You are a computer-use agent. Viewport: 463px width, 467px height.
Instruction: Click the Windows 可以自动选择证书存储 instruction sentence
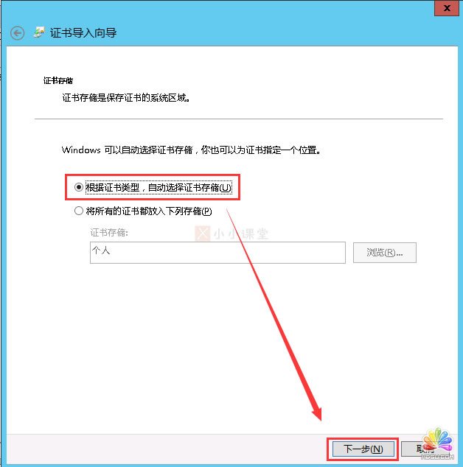[191, 150]
